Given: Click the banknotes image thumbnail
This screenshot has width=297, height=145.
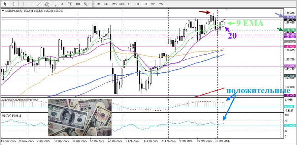Looking at the screenshot, I should pos(80,117).
